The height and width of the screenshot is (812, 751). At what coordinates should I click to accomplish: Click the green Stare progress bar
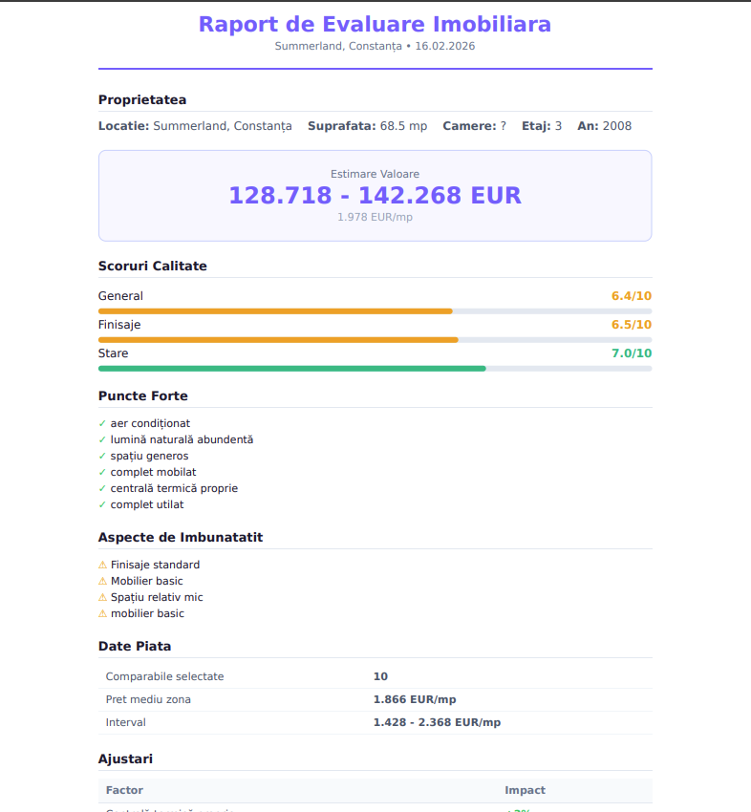point(375,369)
